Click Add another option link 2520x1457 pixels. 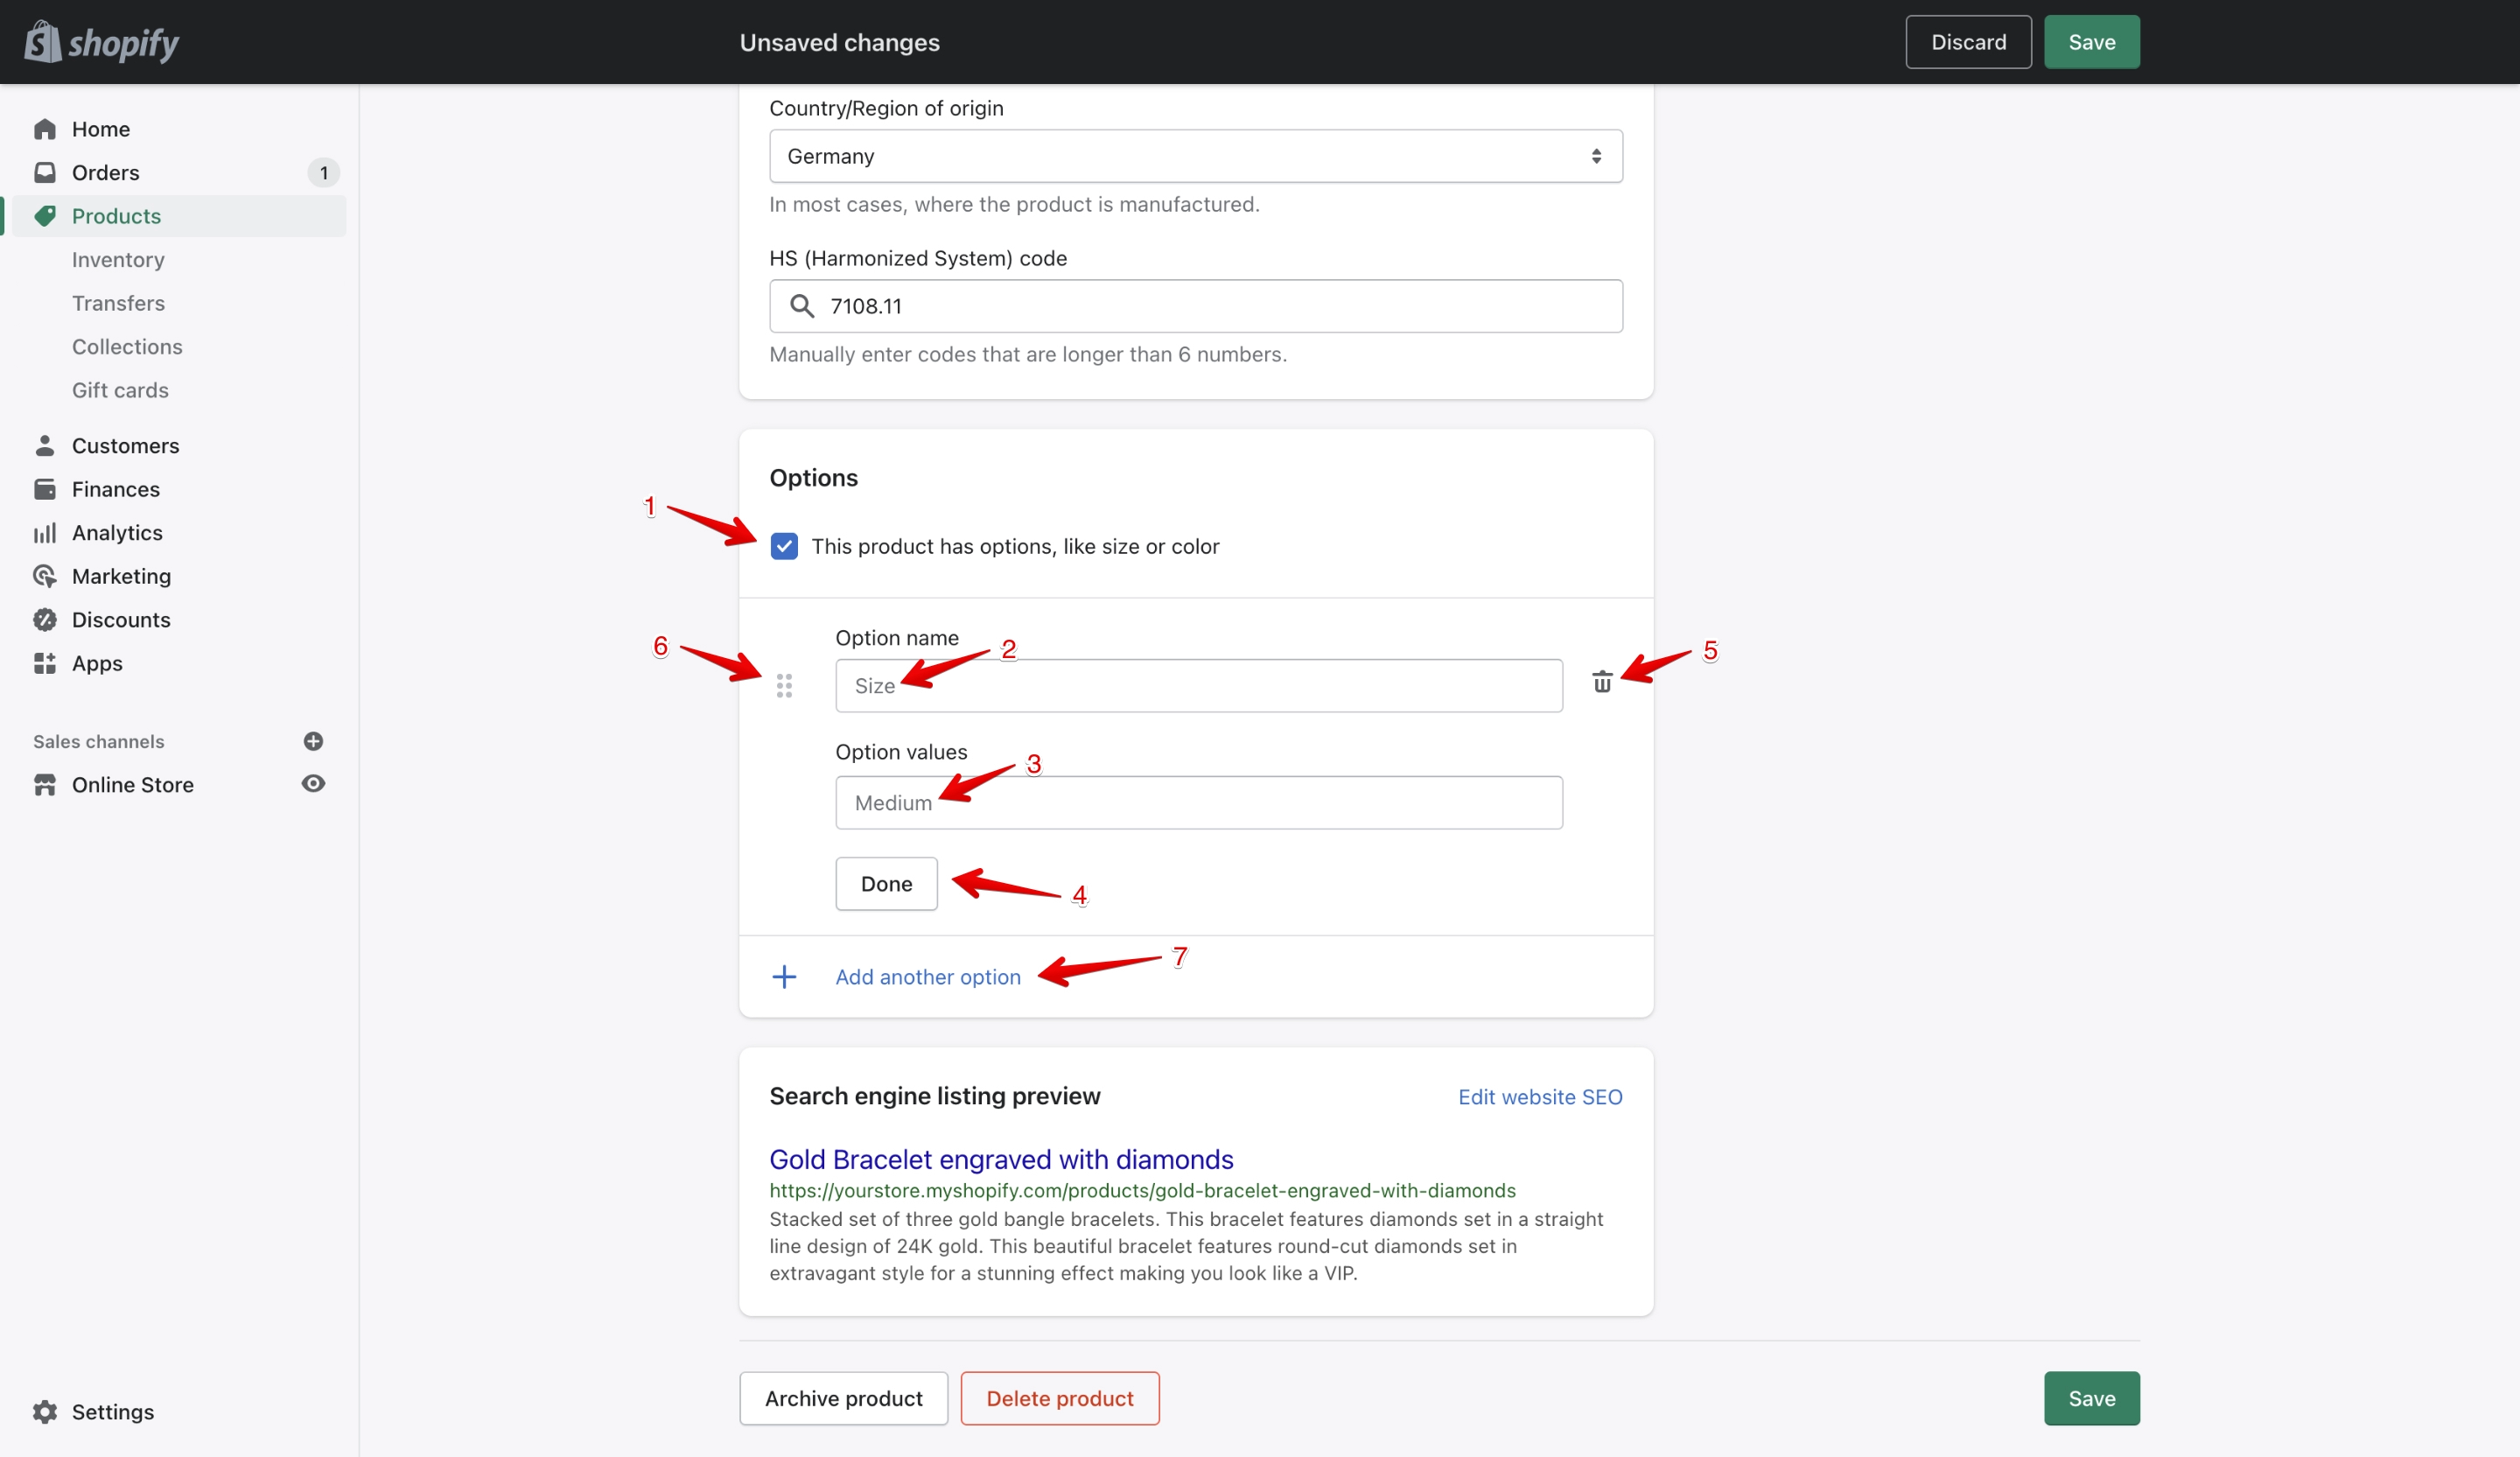(x=928, y=977)
